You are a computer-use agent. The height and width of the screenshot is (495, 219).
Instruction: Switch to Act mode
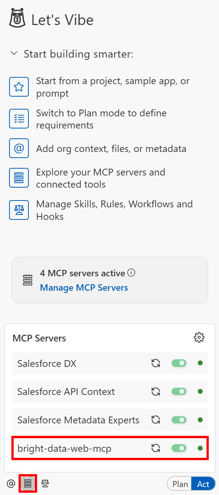click(x=203, y=484)
